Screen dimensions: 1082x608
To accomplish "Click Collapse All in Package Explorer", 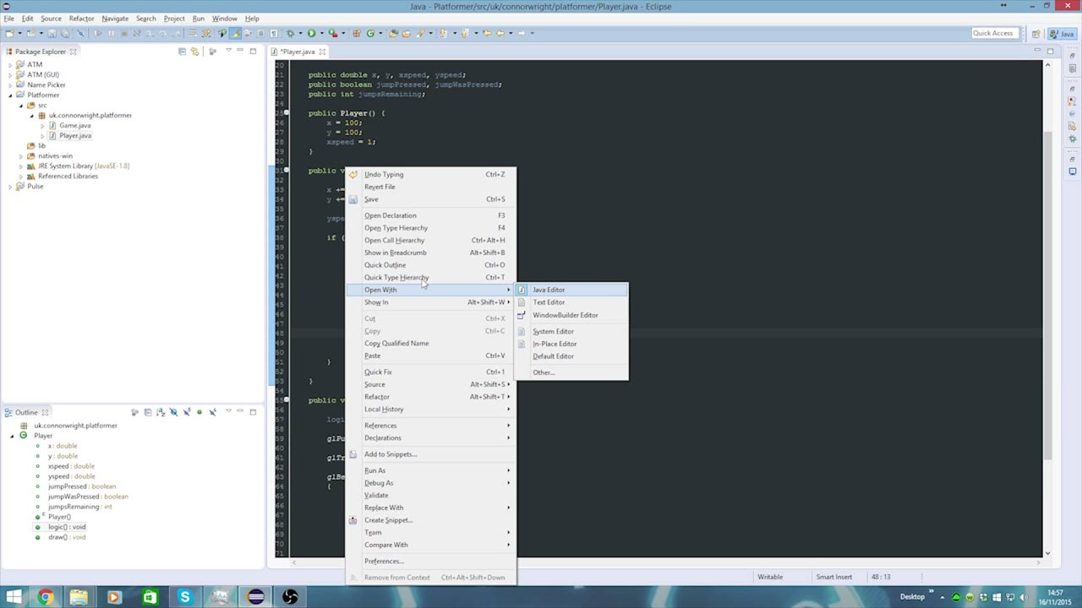I will pos(182,52).
